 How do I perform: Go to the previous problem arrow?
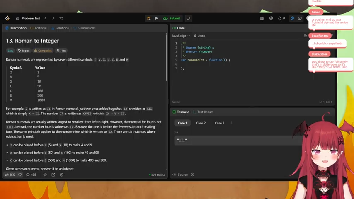point(46,18)
